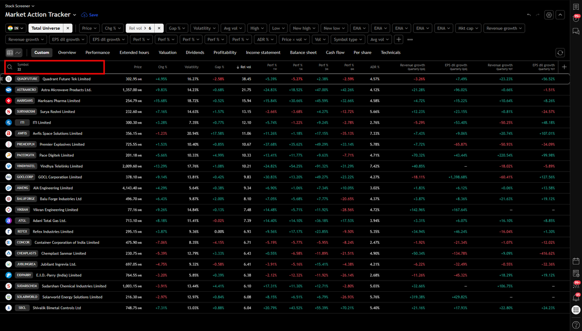Open the Gap % filter dropdown
Viewport: 582px width, 331px height.
coord(177,28)
